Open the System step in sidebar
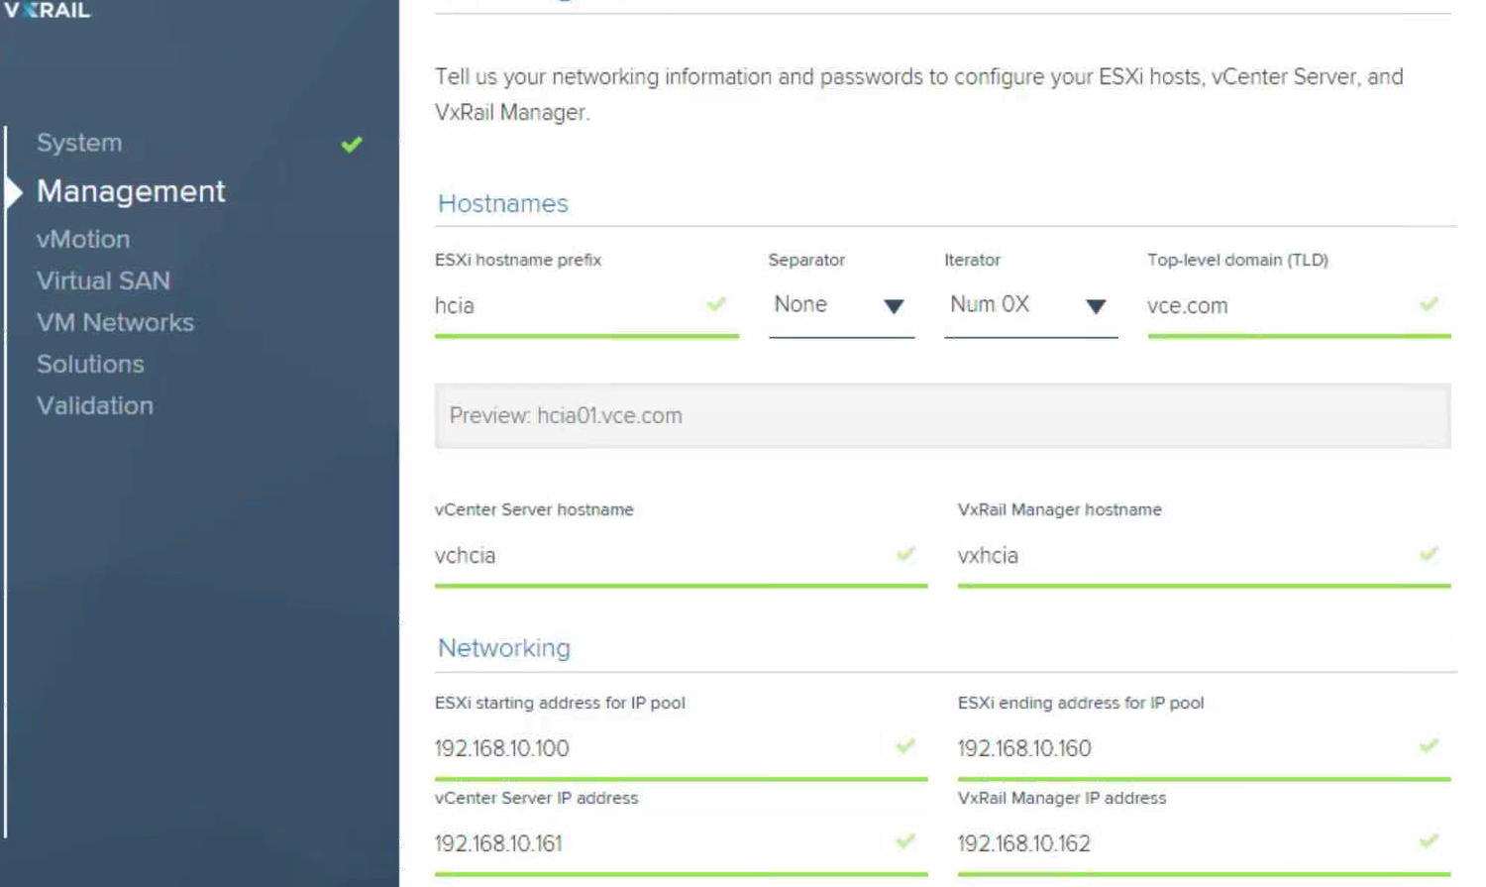 [79, 143]
